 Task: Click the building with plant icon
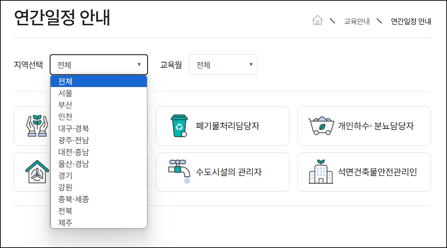click(x=321, y=172)
